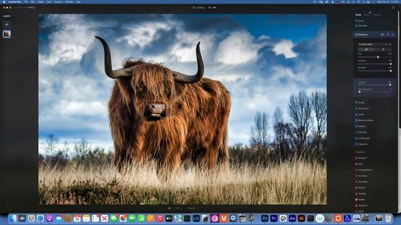The image size is (401, 225).
Task: Select the paint brush mask mode
Action: [x=366, y=49]
